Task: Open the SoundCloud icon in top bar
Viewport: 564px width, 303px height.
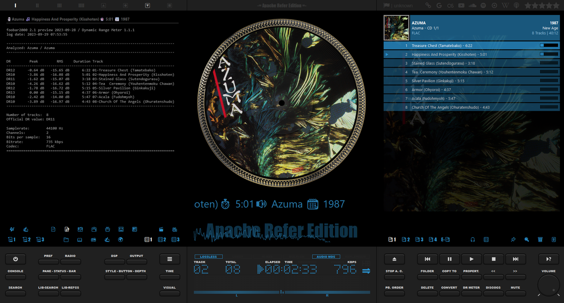Action: [473, 5]
